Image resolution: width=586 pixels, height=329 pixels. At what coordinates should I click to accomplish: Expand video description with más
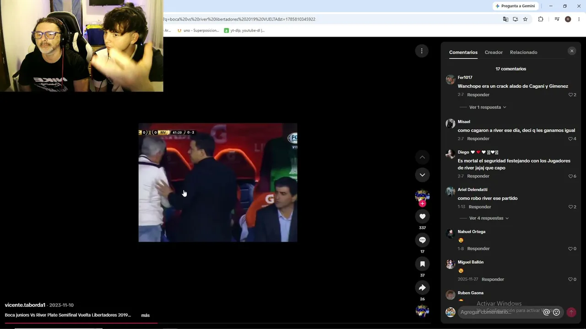coord(146,315)
